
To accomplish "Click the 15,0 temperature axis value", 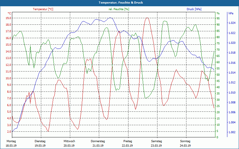I will tap(8, 45).
